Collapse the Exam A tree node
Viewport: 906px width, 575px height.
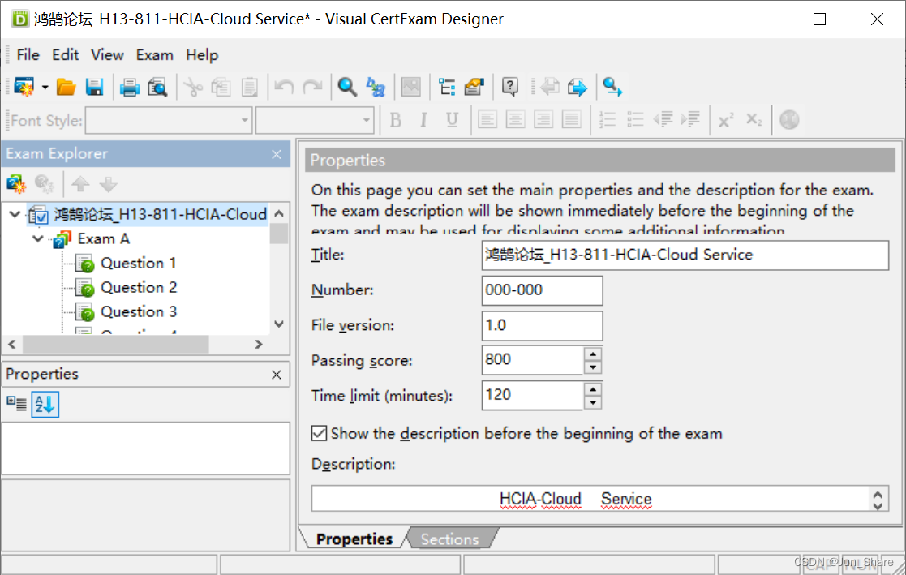point(38,238)
